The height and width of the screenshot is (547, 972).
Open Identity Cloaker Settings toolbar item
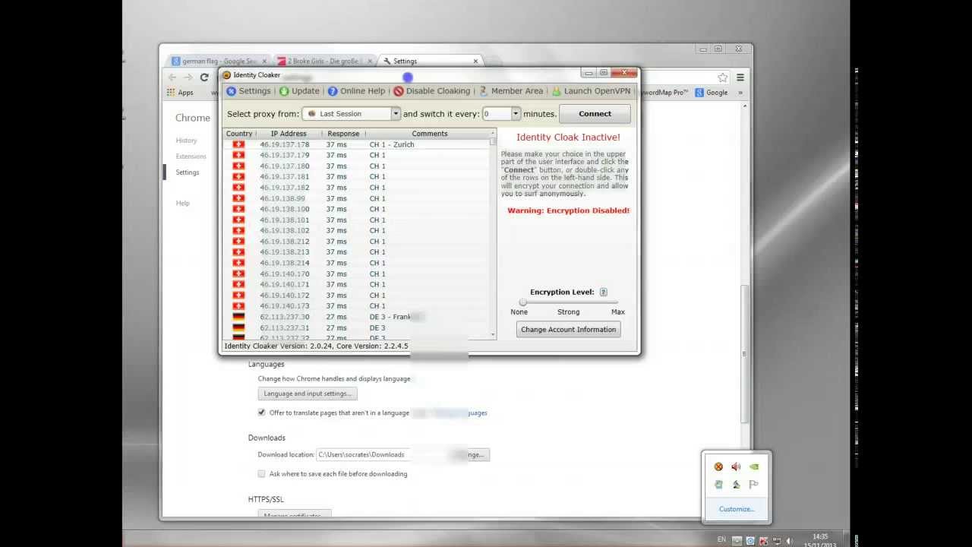click(x=248, y=91)
